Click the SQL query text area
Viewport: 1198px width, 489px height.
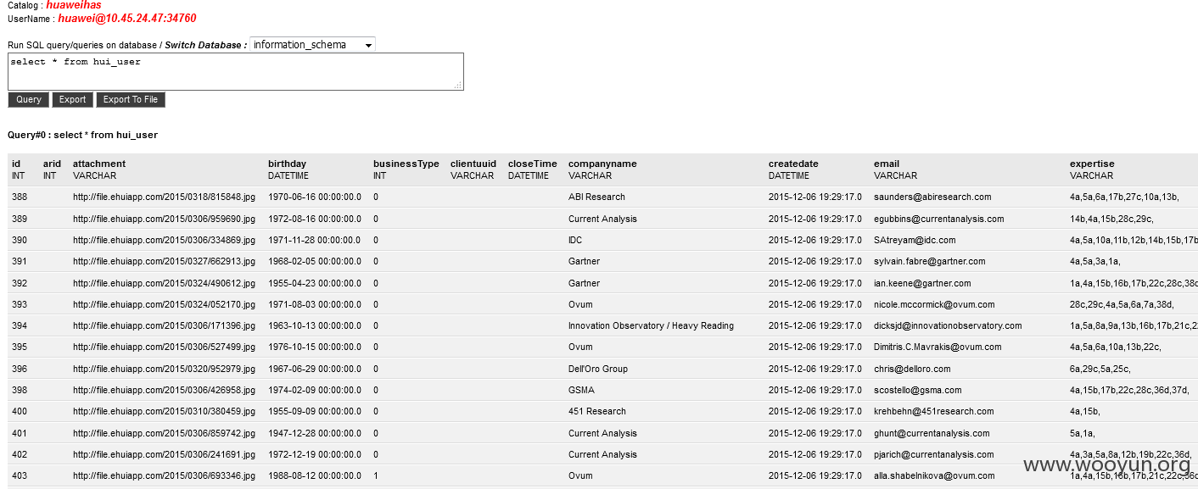pyautogui.click(x=236, y=71)
